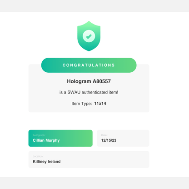Select the 11x14 item type value
This screenshot has height=189, width=189.
[x=100, y=104]
